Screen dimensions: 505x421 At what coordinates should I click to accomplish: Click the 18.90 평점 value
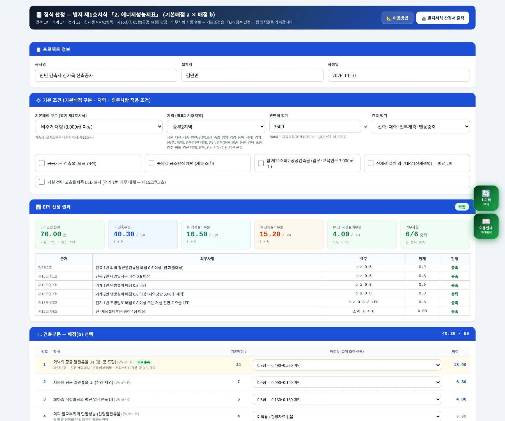(x=460, y=365)
